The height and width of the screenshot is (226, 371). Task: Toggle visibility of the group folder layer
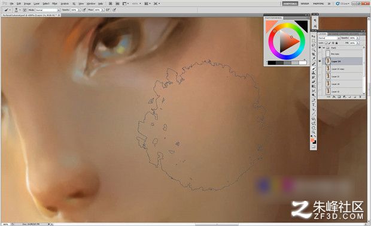[x=320, y=48]
